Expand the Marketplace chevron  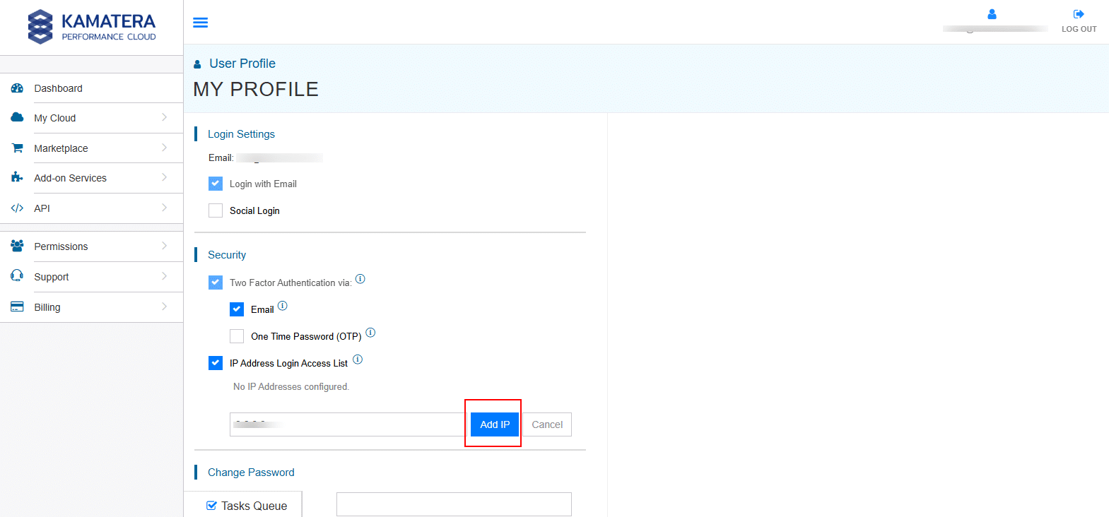pos(164,148)
